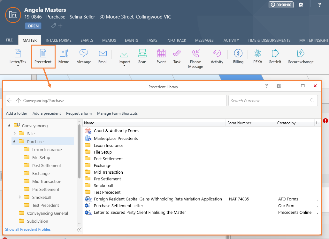Go back in the Precedent Library
Screen dimensions: 329x239
[x=10, y=100]
